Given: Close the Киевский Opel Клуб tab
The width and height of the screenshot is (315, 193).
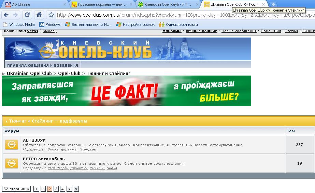Looking at the screenshot, I should tap(197, 4).
